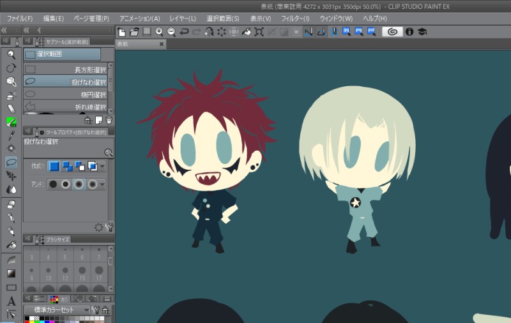Click the Undo arrow in command bar

point(185,31)
